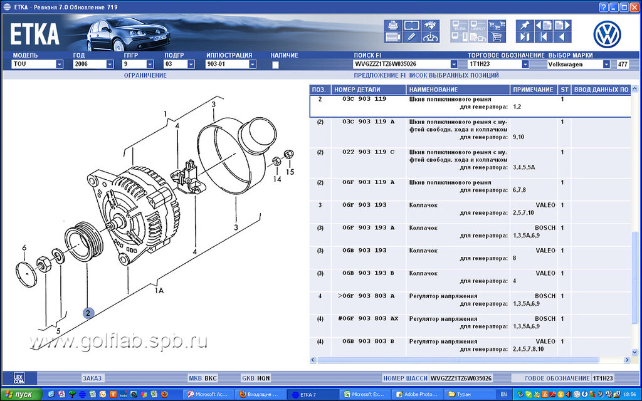The image size is (642, 401).
Task: Click the ЗАКАЗ button in status bar
Action: click(x=92, y=378)
